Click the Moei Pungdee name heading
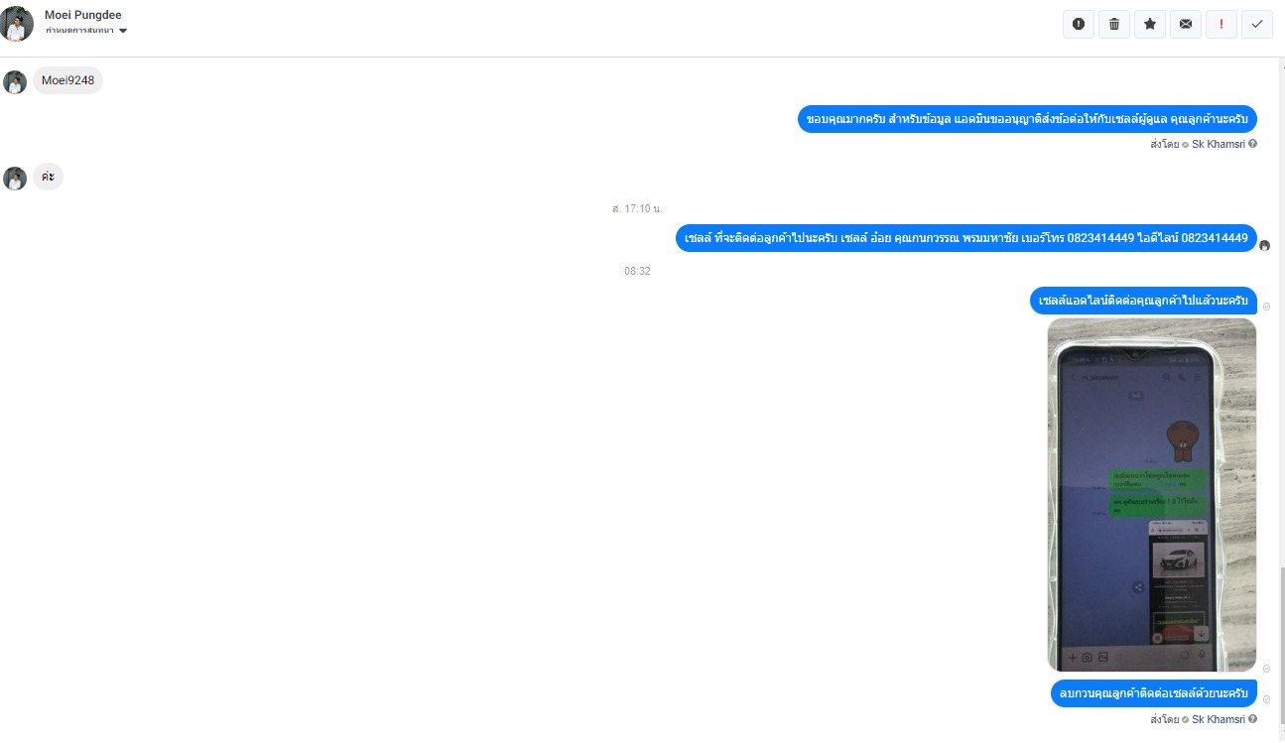The image size is (1285, 743). 83,15
